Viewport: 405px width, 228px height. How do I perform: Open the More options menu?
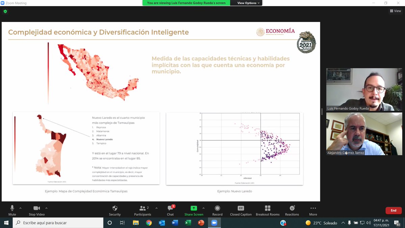(313, 210)
